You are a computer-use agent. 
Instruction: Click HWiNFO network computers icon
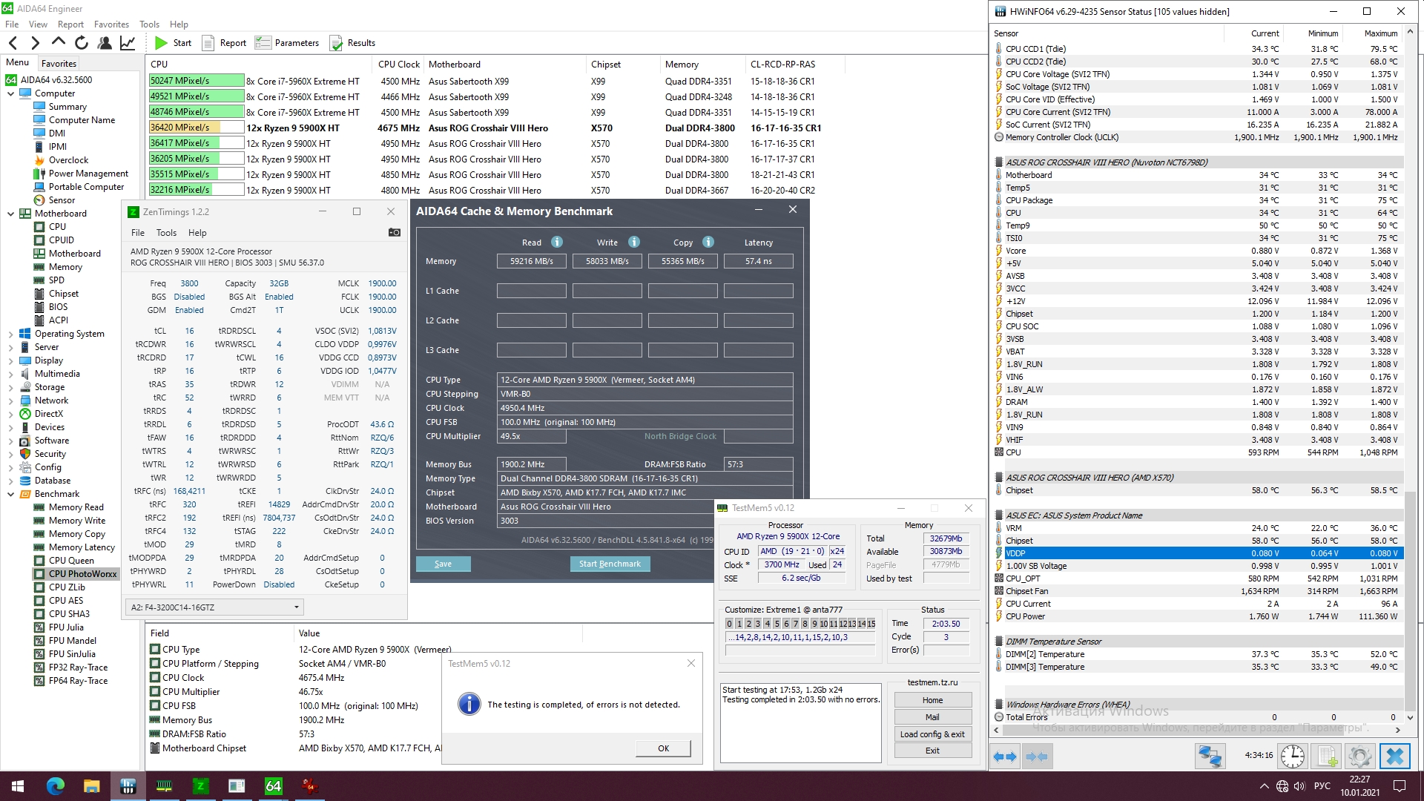pyautogui.click(x=1210, y=756)
